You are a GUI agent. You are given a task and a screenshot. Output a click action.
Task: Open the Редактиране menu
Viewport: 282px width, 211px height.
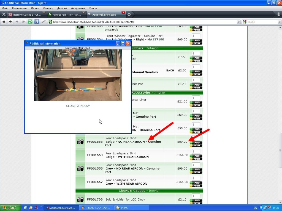pyautogui.click(x=20, y=8)
